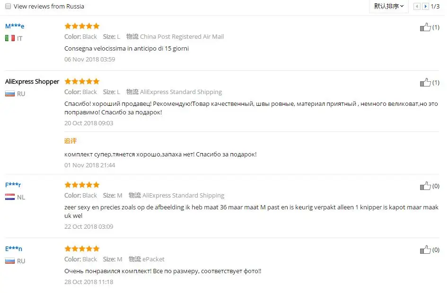Click Russia flag under AliExpress Shopper
This screenshot has width=448, height=293.
pyautogui.click(x=9, y=94)
